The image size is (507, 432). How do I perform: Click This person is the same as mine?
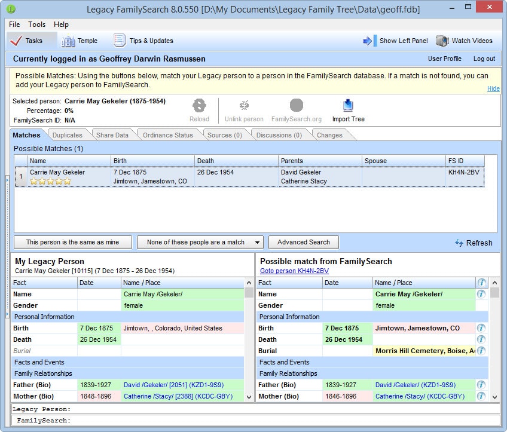click(x=73, y=242)
